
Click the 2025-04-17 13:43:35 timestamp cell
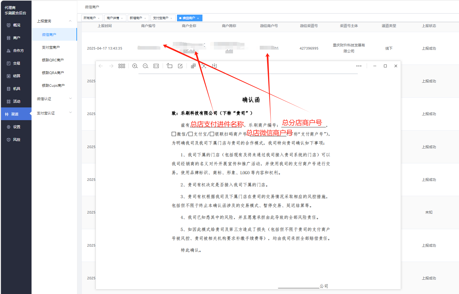click(x=105, y=48)
